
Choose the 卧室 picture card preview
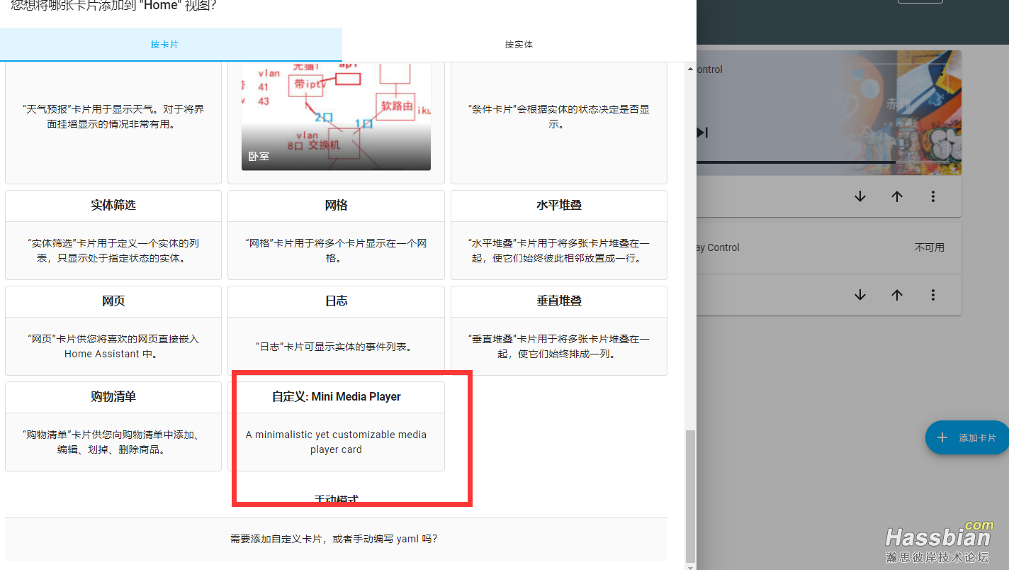[x=336, y=117]
